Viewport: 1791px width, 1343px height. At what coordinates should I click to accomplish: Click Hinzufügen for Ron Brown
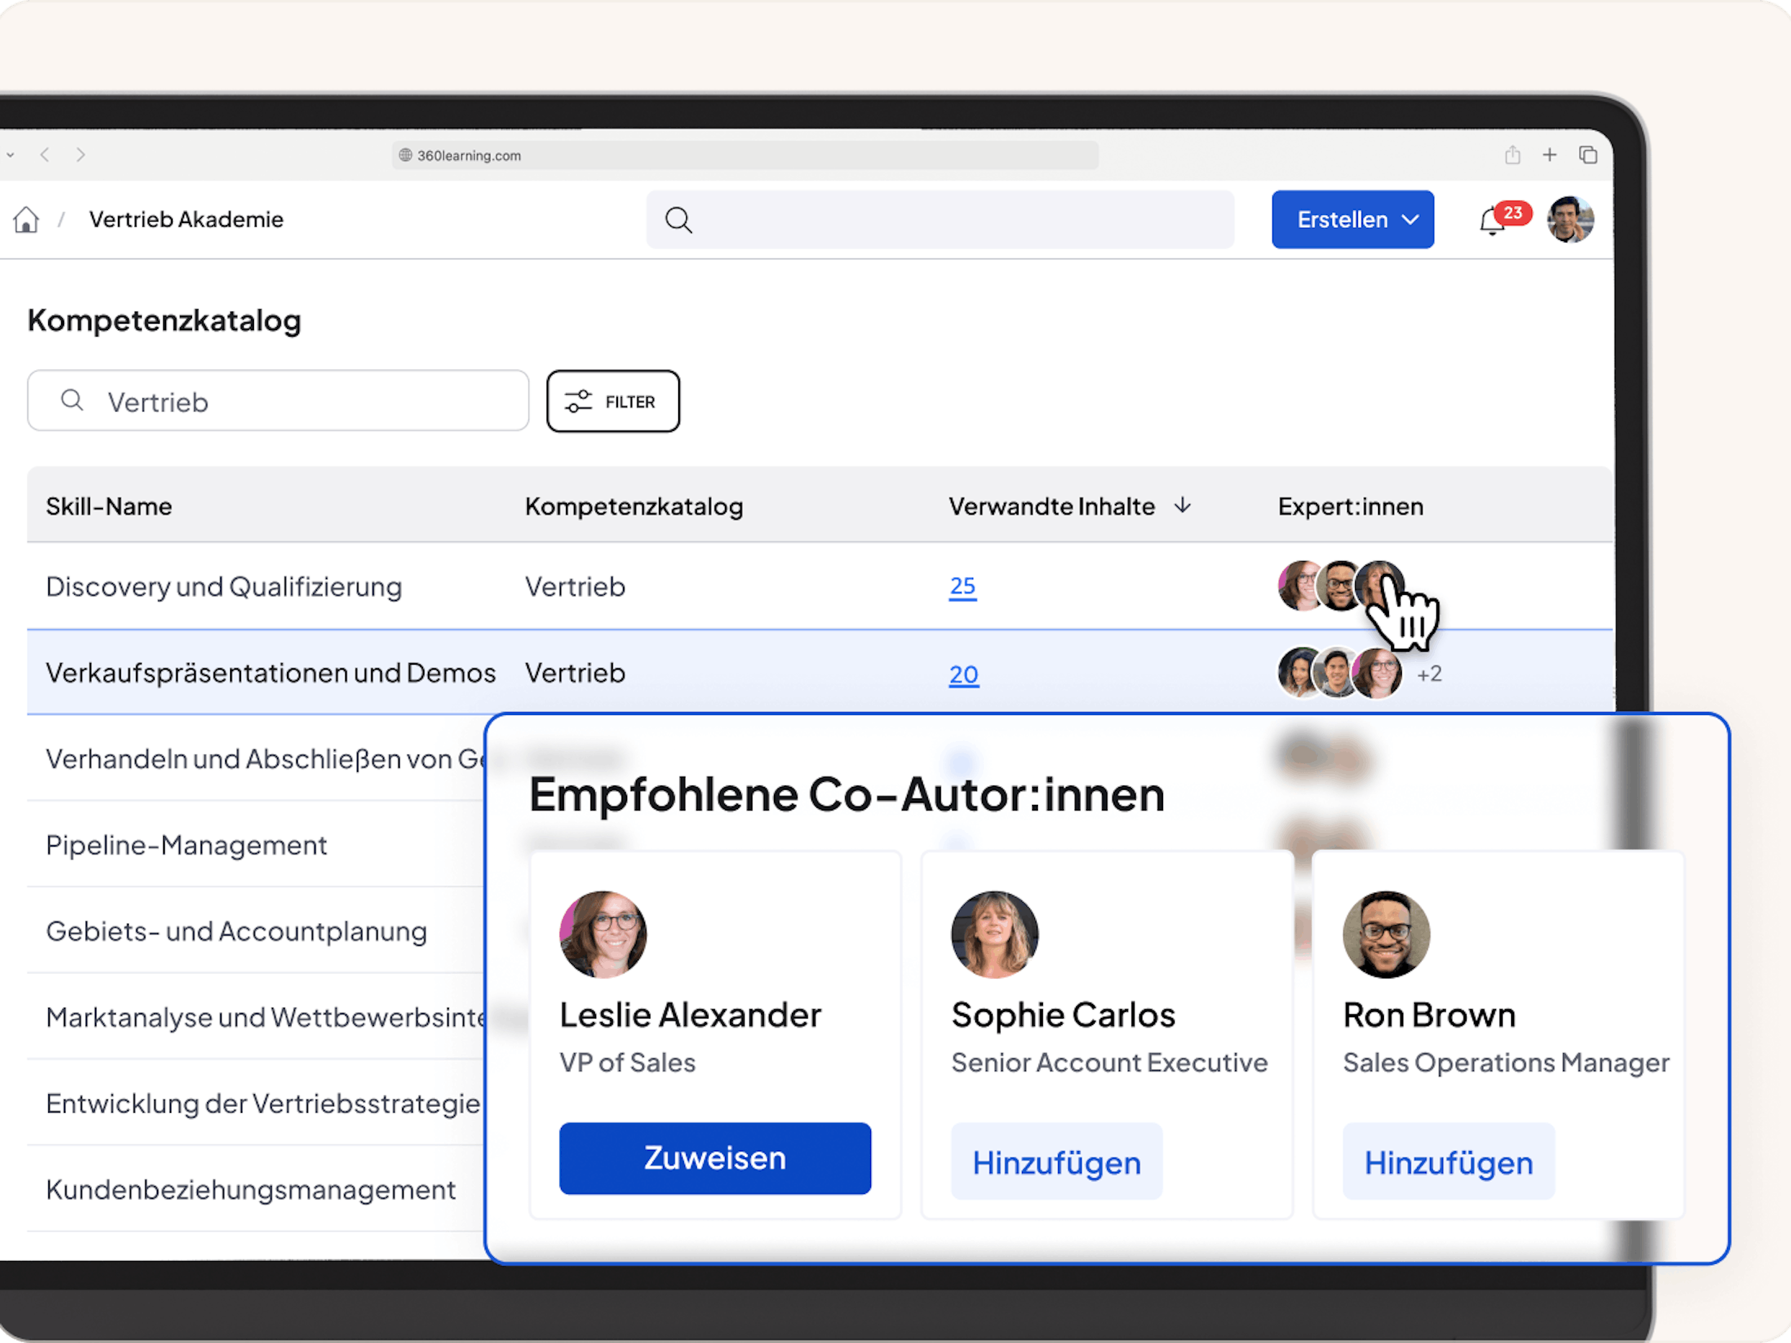click(x=1449, y=1162)
